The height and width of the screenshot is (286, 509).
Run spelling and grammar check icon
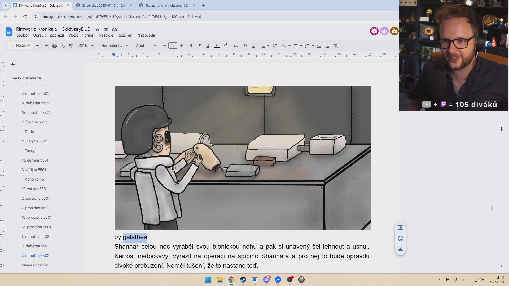click(x=63, y=46)
